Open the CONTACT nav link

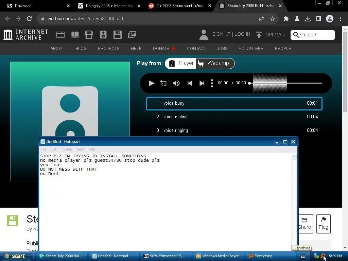tap(196, 48)
